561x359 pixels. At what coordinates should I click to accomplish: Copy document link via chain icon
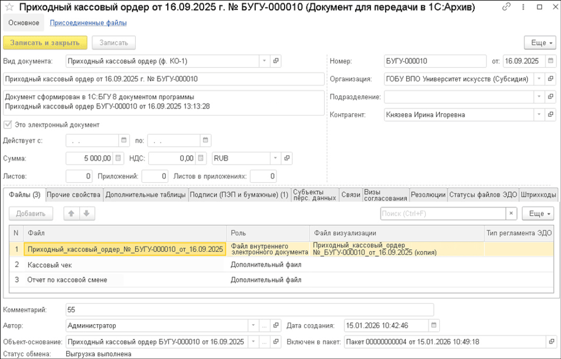click(506, 7)
